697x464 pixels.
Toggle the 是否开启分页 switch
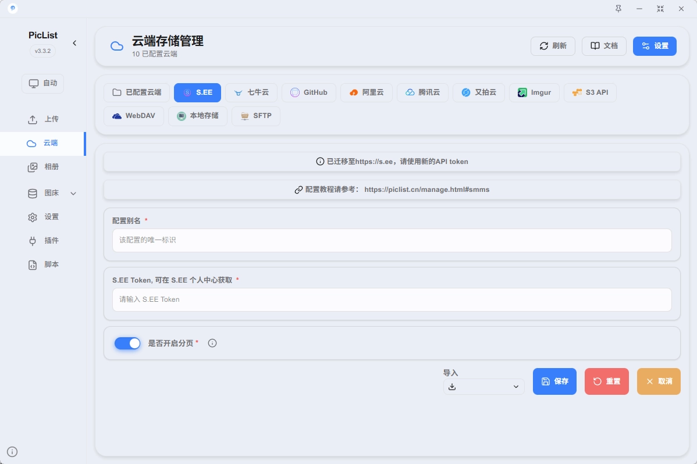point(127,343)
